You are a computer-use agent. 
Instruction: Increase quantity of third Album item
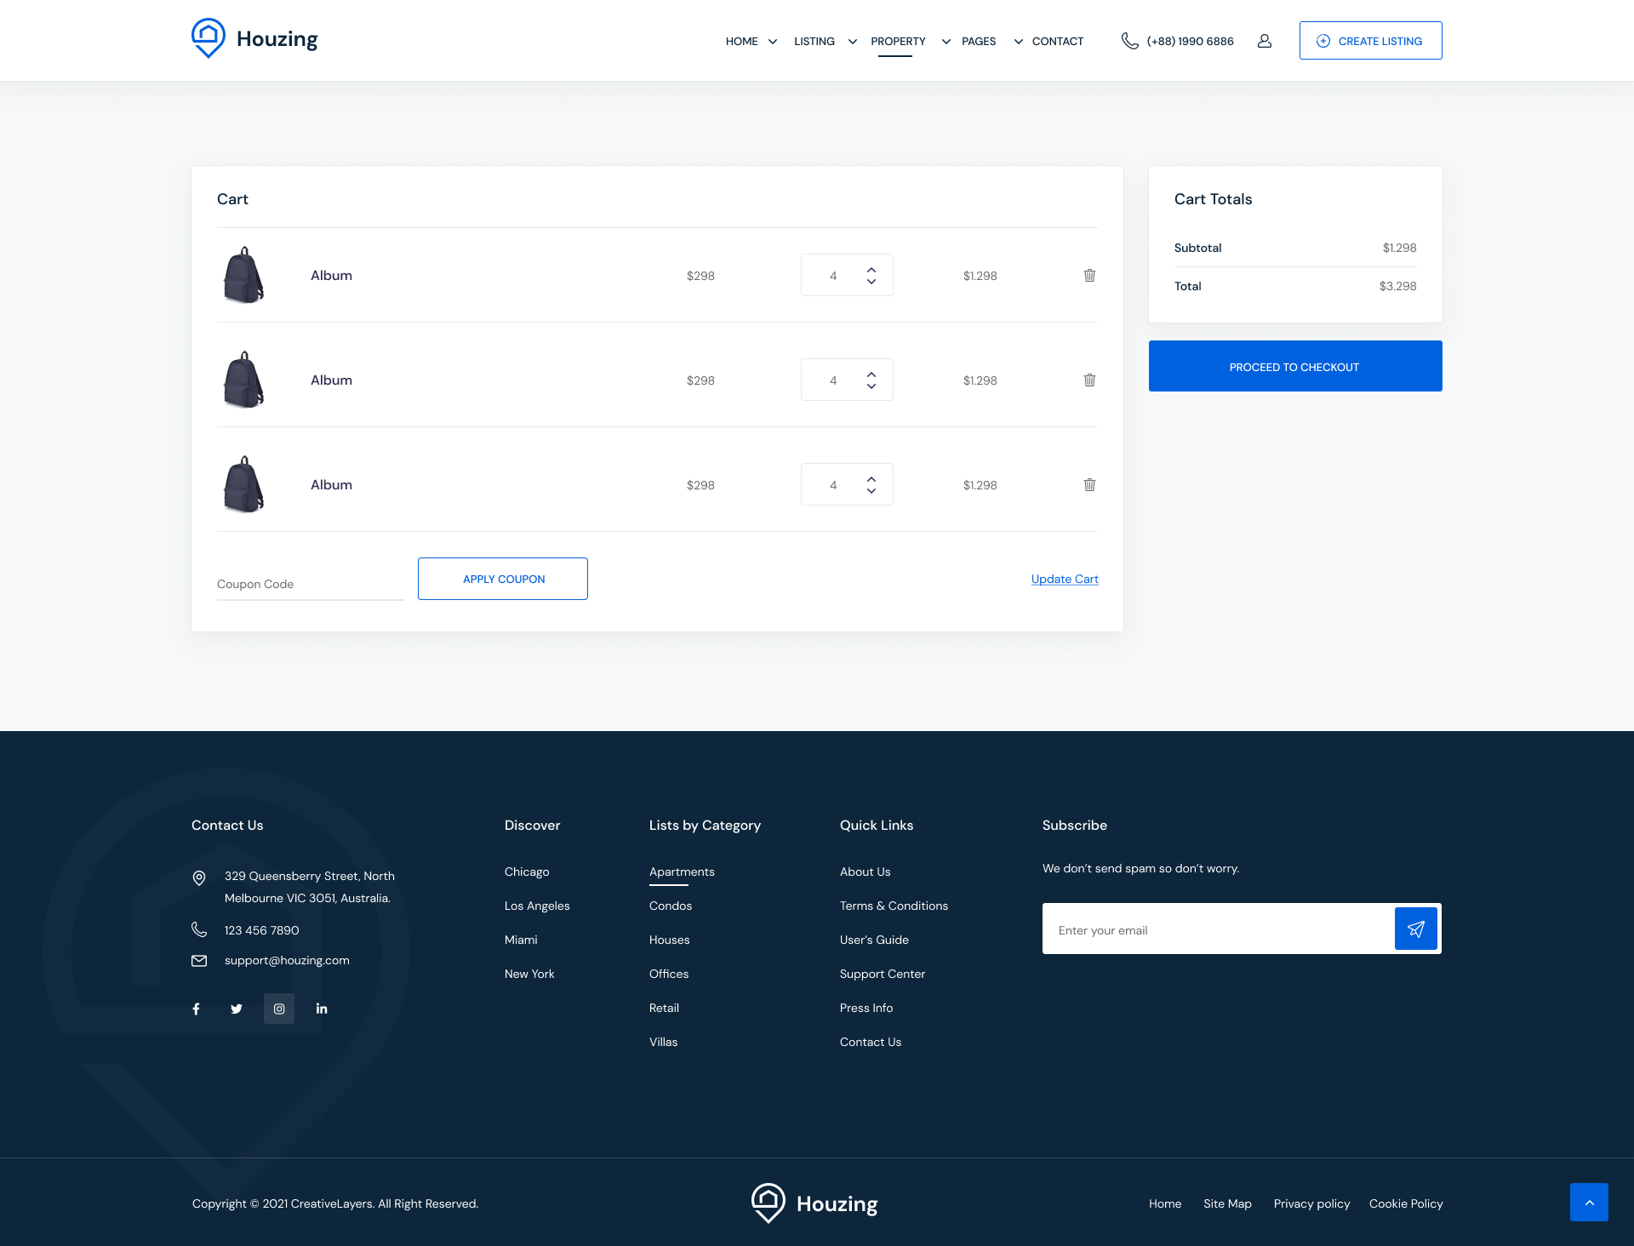[x=871, y=478]
